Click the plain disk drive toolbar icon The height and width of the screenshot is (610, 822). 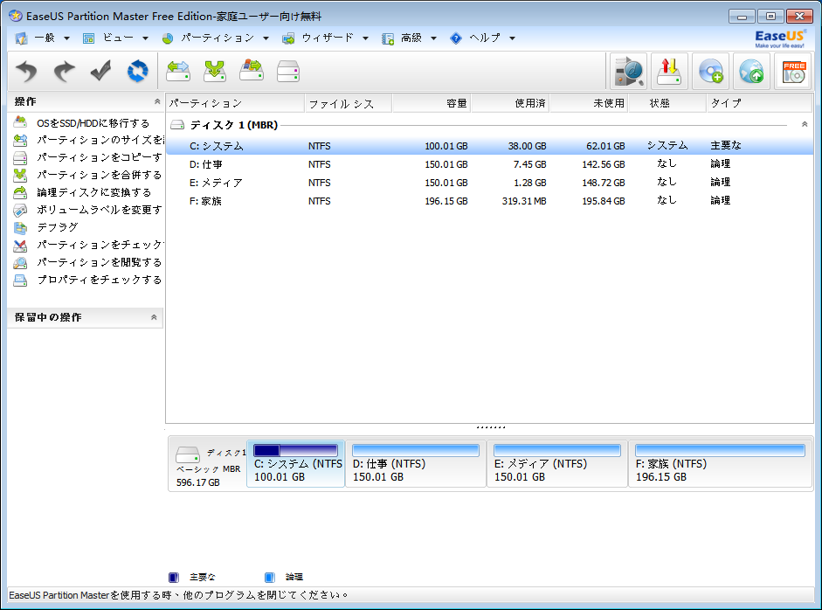pos(288,71)
